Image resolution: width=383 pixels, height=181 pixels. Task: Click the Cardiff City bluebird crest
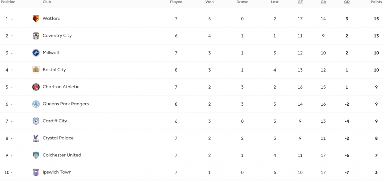36,121
